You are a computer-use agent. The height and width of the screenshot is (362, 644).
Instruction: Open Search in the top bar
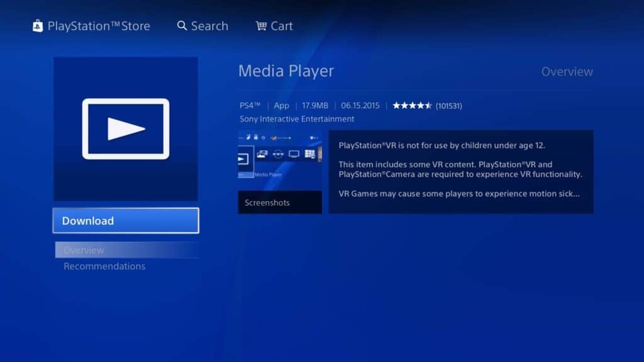[x=209, y=26]
